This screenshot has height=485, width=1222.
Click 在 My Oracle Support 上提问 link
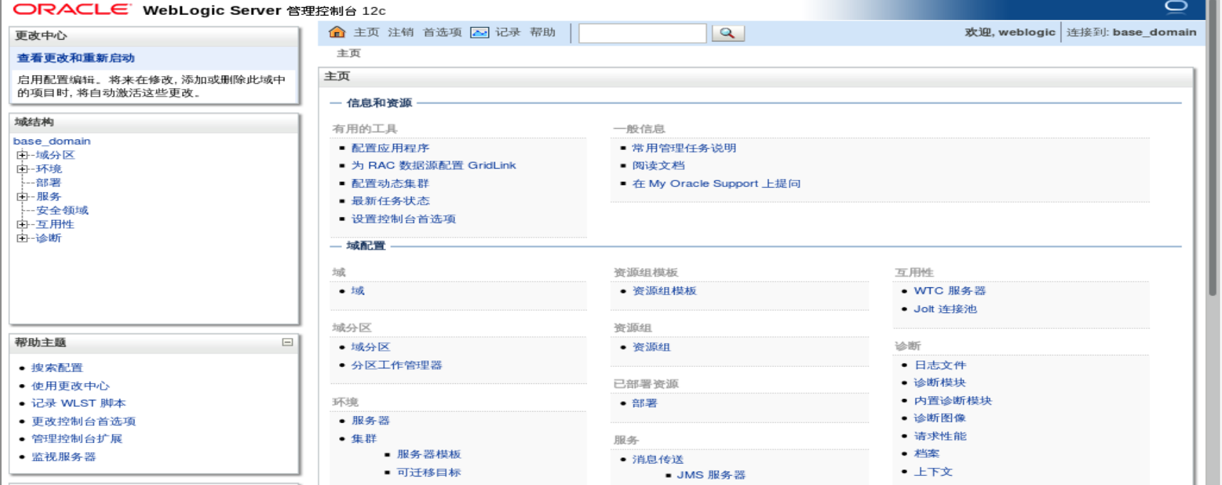point(716,183)
